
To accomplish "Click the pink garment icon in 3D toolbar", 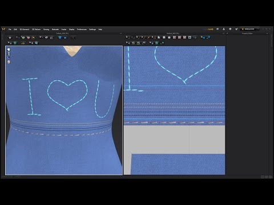I will click(x=29, y=38).
